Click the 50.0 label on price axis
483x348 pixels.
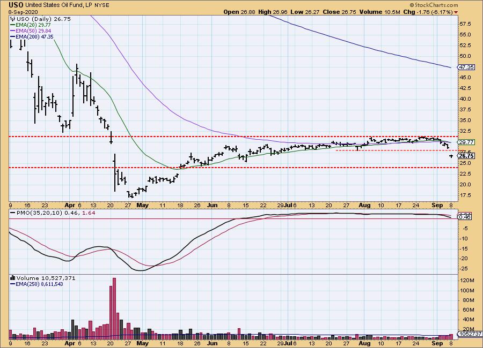[x=465, y=56]
